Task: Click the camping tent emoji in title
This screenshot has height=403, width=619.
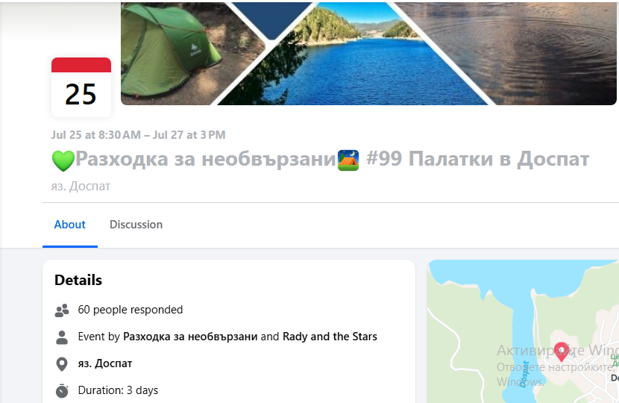Action: 348,160
